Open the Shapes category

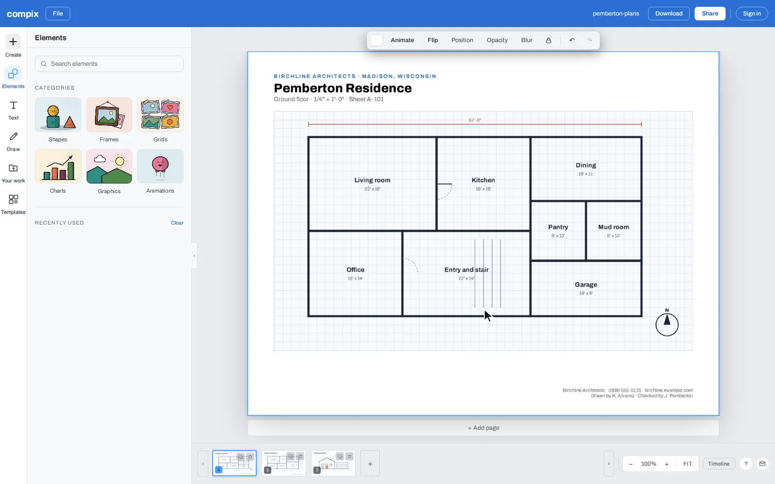58,120
